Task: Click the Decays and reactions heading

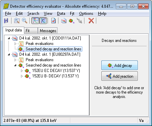Action: click(119, 41)
